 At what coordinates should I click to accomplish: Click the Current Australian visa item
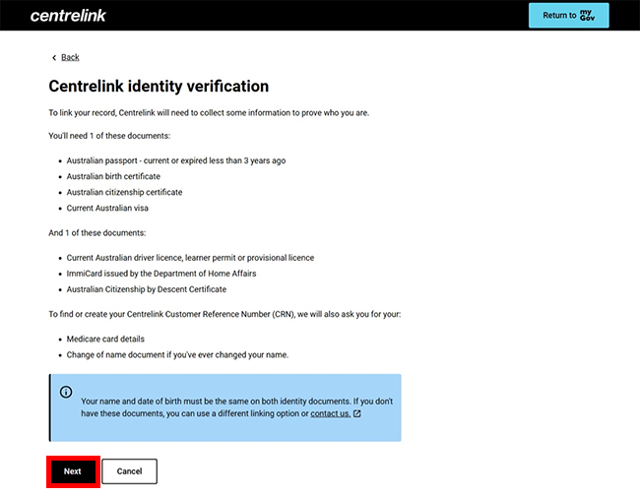pos(107,208)
